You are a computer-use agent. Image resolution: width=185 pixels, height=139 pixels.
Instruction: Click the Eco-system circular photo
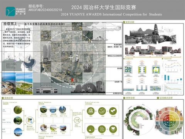pyautogui.click(x=44, y=110)
